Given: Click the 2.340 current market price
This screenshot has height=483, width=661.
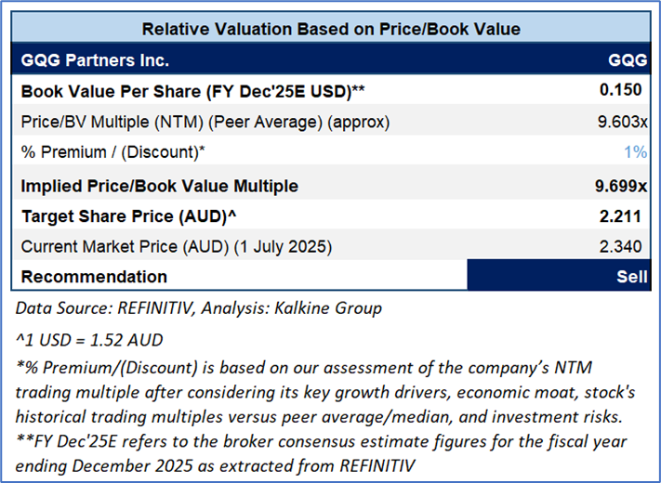Looking at the screenshot, I should 626,246.
